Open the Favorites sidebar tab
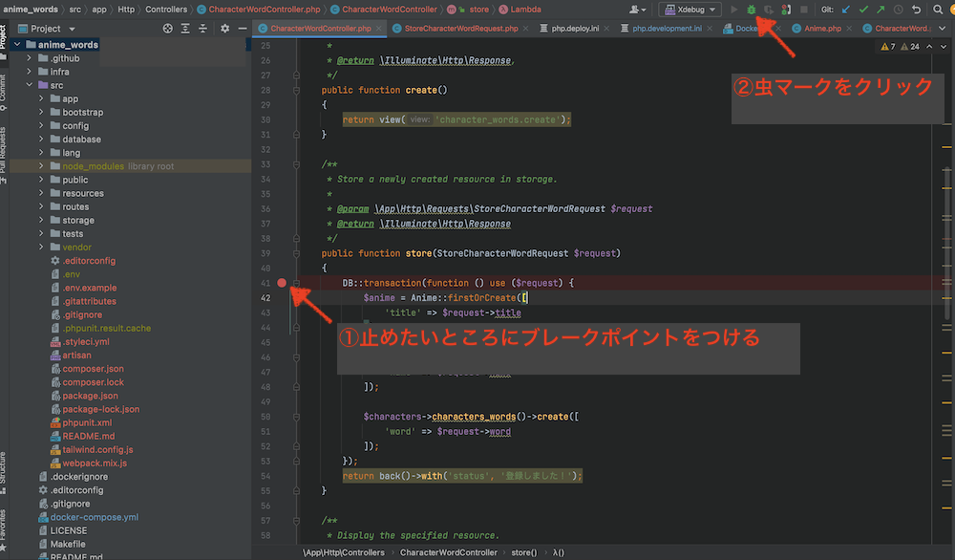The image size is (955, 560). pyautogui.click(x=4, y=531)
